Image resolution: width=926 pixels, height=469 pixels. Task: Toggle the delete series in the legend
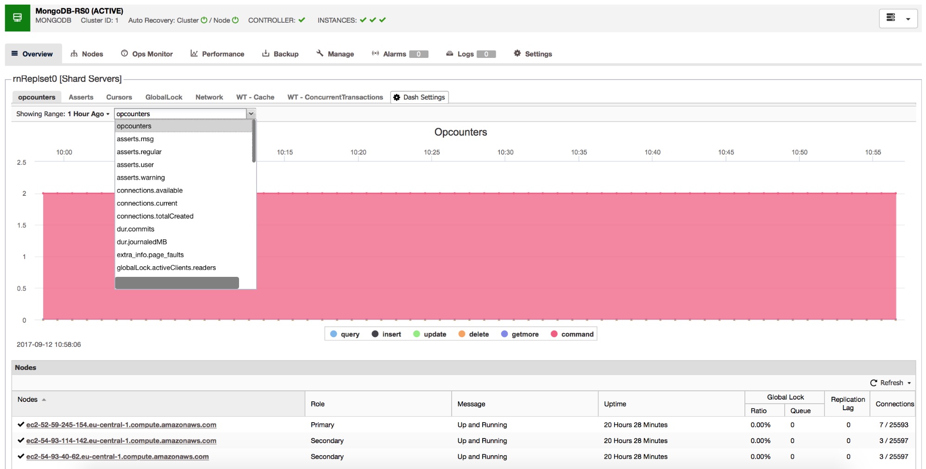tap(473, 334)
